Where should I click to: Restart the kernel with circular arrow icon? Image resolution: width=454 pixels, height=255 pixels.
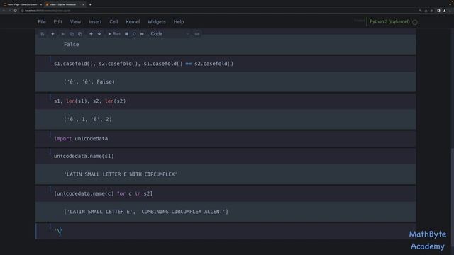(x=134, y=34)
